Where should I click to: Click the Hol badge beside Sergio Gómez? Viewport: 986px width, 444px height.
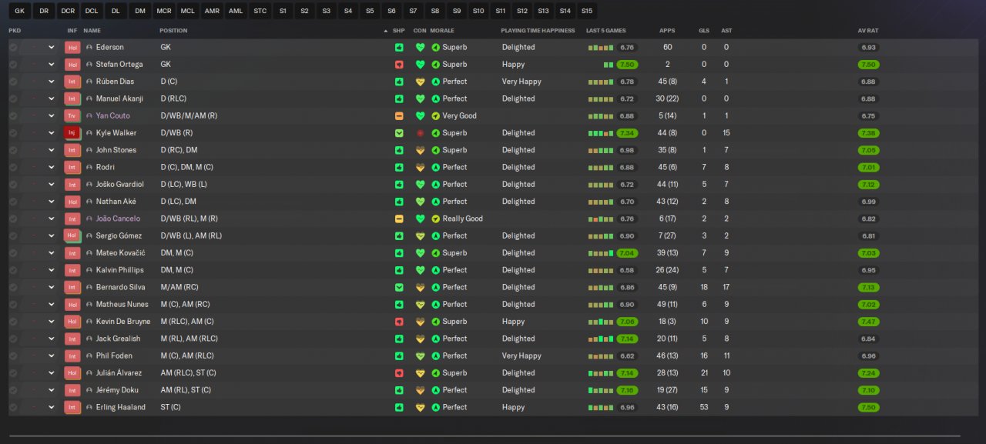(x=72, y=235)
